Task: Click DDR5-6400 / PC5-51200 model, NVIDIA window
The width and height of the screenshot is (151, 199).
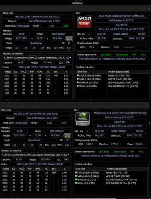Action: [40, 164]
